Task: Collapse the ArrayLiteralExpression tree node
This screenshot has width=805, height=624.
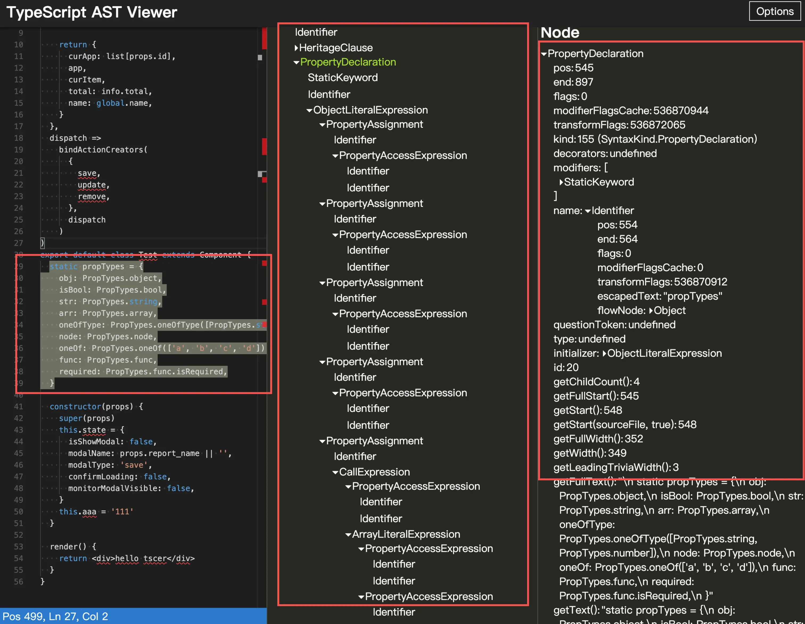Action: [x=348, y=535]
